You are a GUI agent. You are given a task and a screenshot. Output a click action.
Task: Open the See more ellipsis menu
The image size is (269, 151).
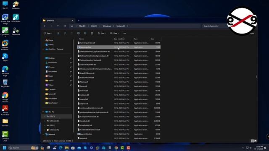(x=125, y=33)
